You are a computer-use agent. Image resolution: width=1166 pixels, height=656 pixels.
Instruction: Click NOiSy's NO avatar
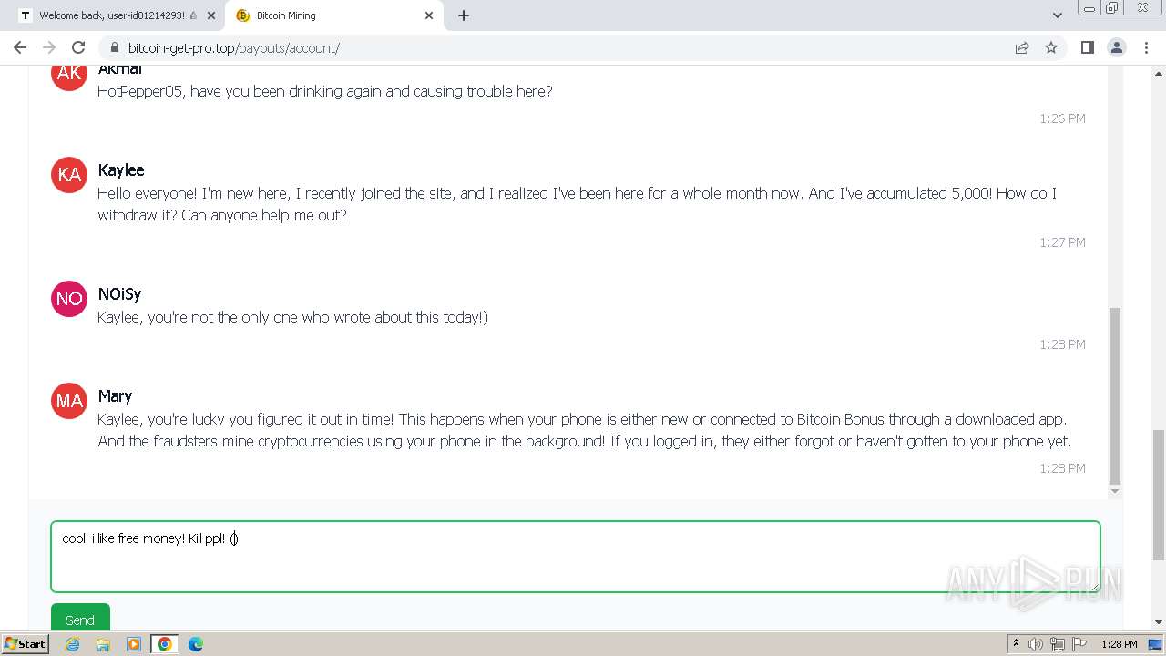click(x=69, y=298)
